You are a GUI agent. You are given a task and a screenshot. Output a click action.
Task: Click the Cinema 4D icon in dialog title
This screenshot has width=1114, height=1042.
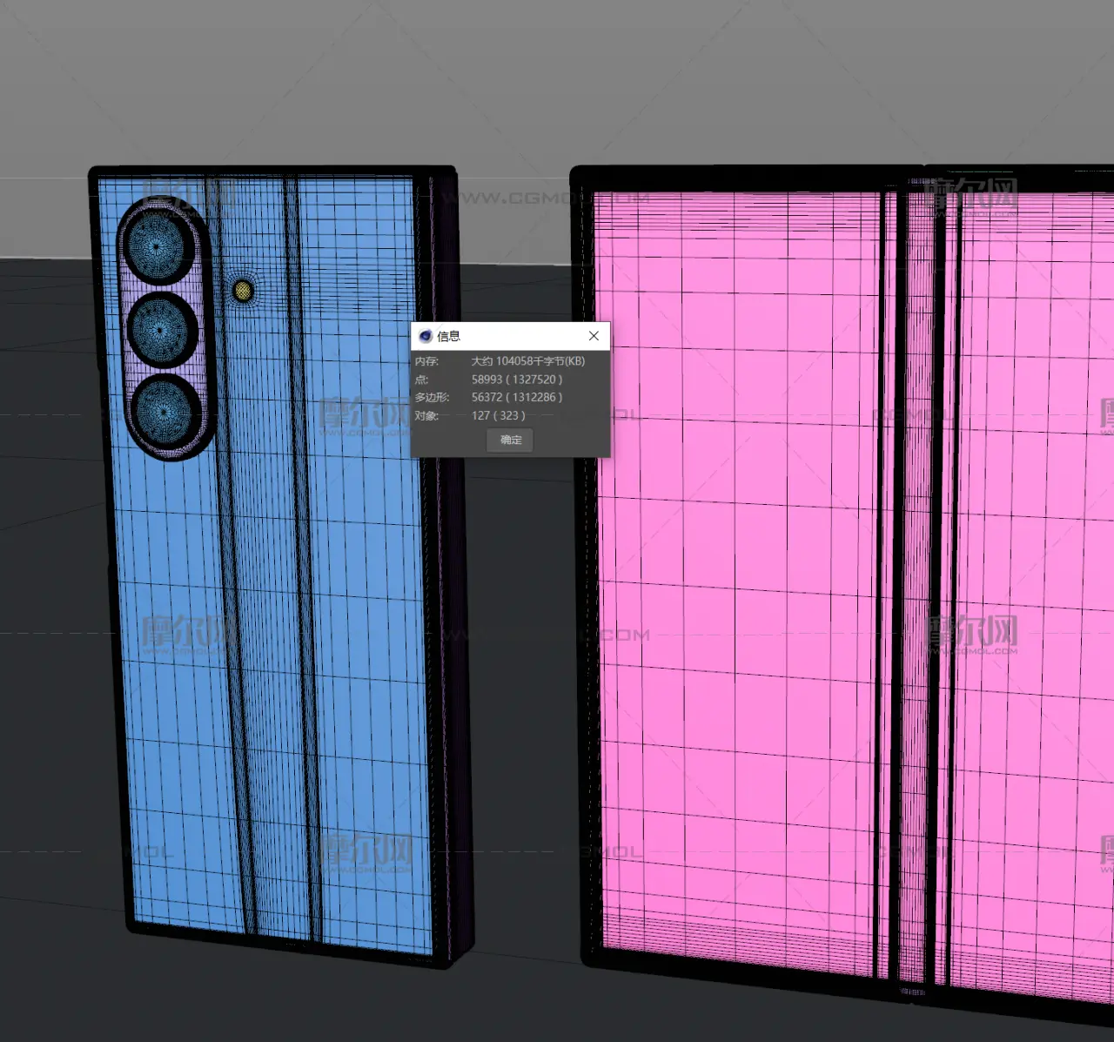pyautogui.click(x=426, y=336)
